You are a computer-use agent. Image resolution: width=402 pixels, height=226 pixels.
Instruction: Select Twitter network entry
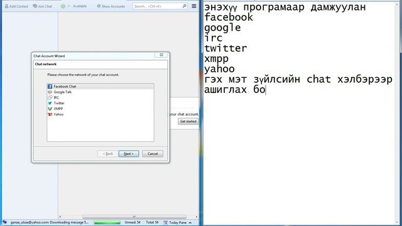[x=100, y=103]
